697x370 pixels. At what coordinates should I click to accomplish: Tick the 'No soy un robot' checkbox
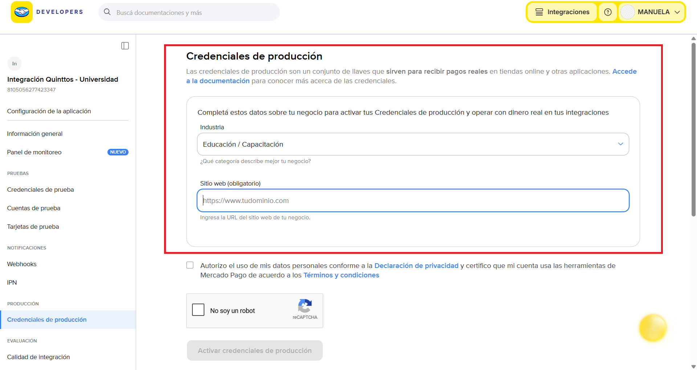coord(198,310)
